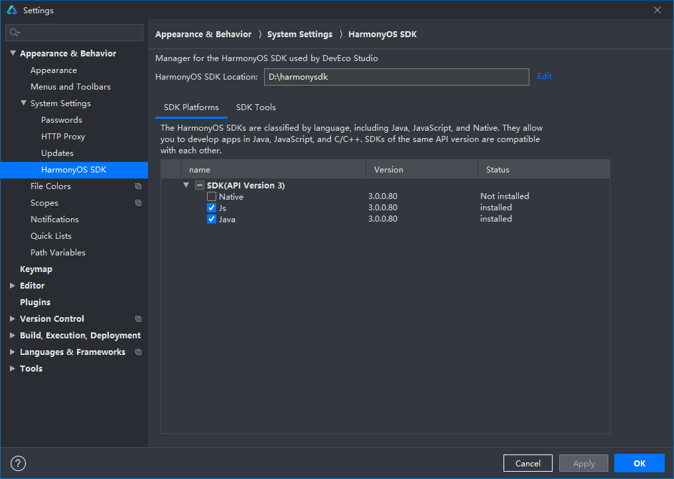Expand Build, Execution, Deployment arrow
674x479 pixels.
click(x=13, y=336)
